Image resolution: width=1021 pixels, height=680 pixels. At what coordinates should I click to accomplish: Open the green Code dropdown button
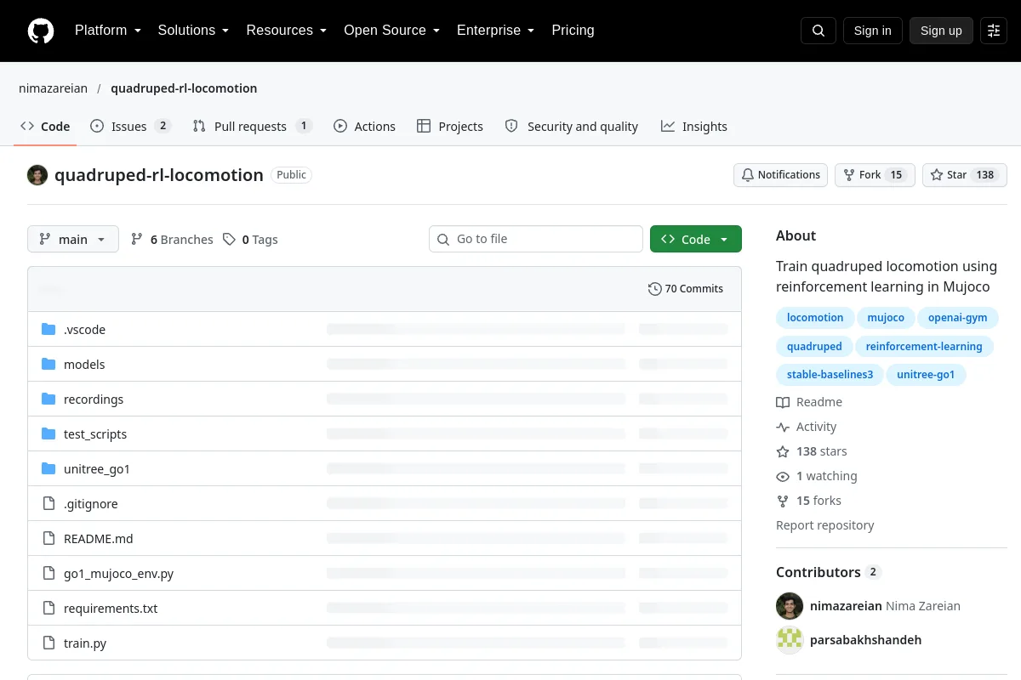[696, 240]
